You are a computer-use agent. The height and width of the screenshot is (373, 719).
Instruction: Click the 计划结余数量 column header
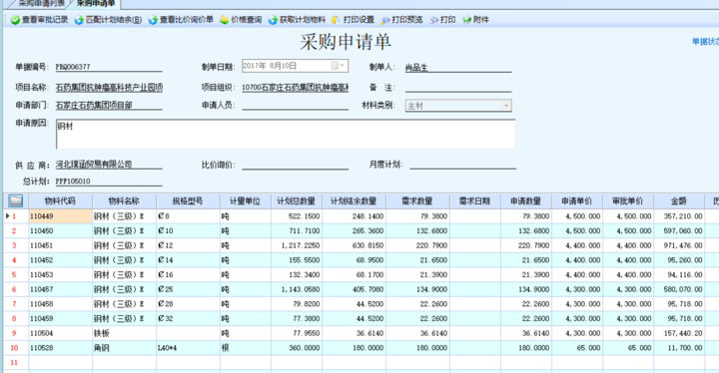click(x=354, y=200)
